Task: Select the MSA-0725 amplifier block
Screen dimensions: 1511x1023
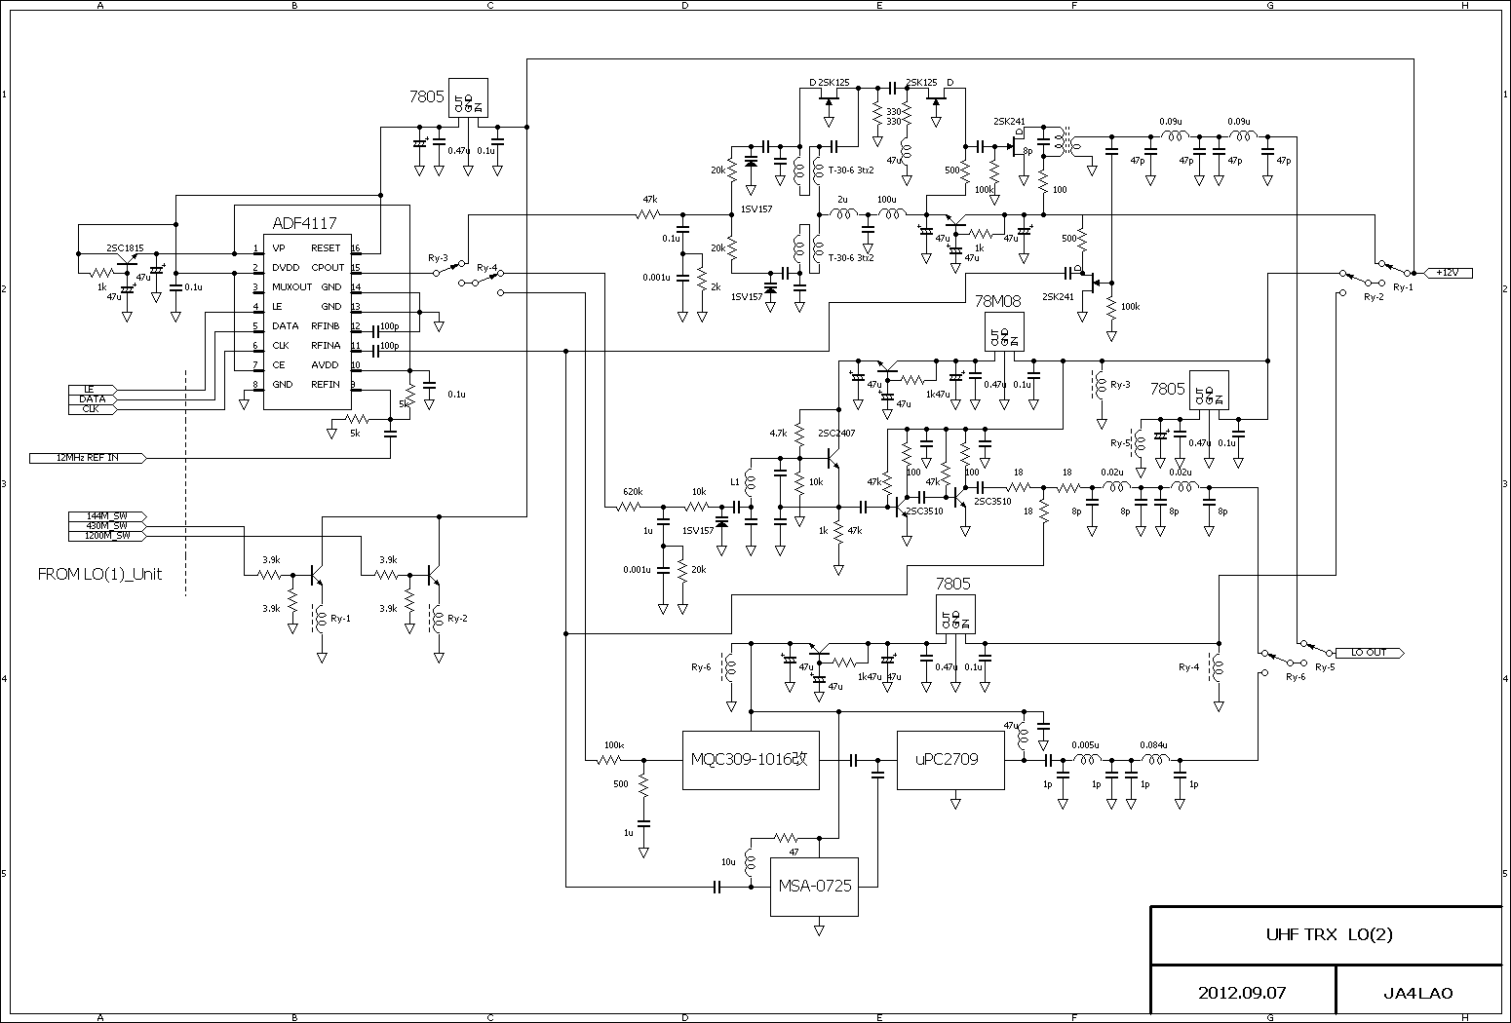Action: tap(814, 886)
